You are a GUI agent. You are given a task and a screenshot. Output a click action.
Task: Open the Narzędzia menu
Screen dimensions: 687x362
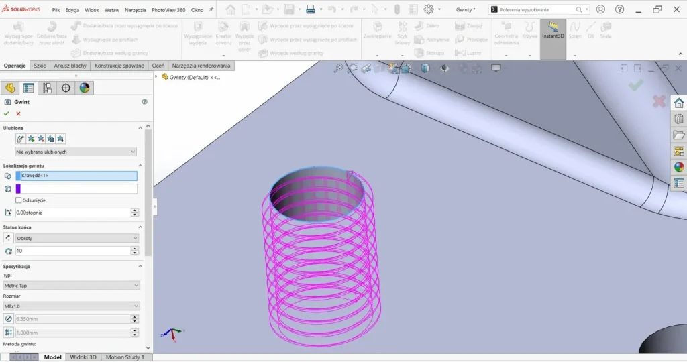pos(136,9)
